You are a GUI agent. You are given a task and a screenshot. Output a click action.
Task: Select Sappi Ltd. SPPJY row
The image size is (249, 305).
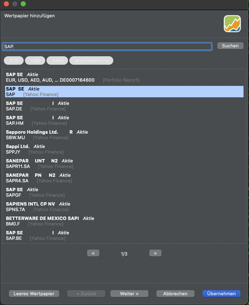click(x=124, y=149)
